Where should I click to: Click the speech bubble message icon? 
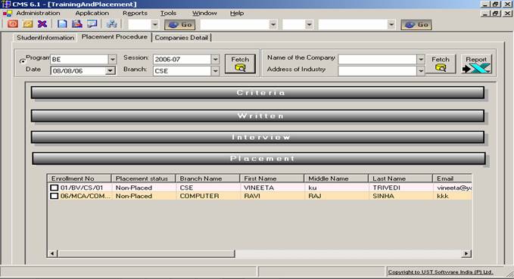pos(92,24)
